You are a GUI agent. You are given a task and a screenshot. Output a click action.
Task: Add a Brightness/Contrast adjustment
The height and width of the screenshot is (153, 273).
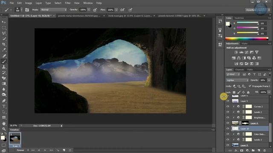[236, 52]
